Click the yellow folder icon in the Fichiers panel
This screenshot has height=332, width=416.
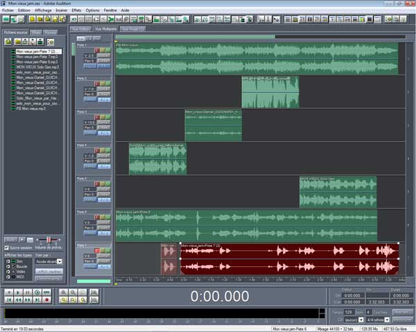click(x=18, y=41)
